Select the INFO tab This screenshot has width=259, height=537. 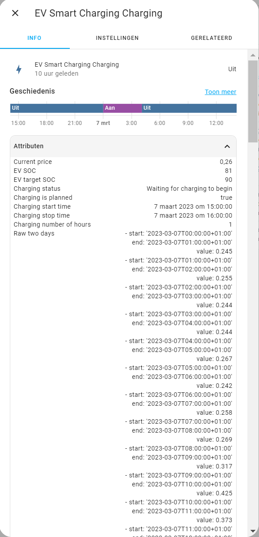[x=34, y=38]
